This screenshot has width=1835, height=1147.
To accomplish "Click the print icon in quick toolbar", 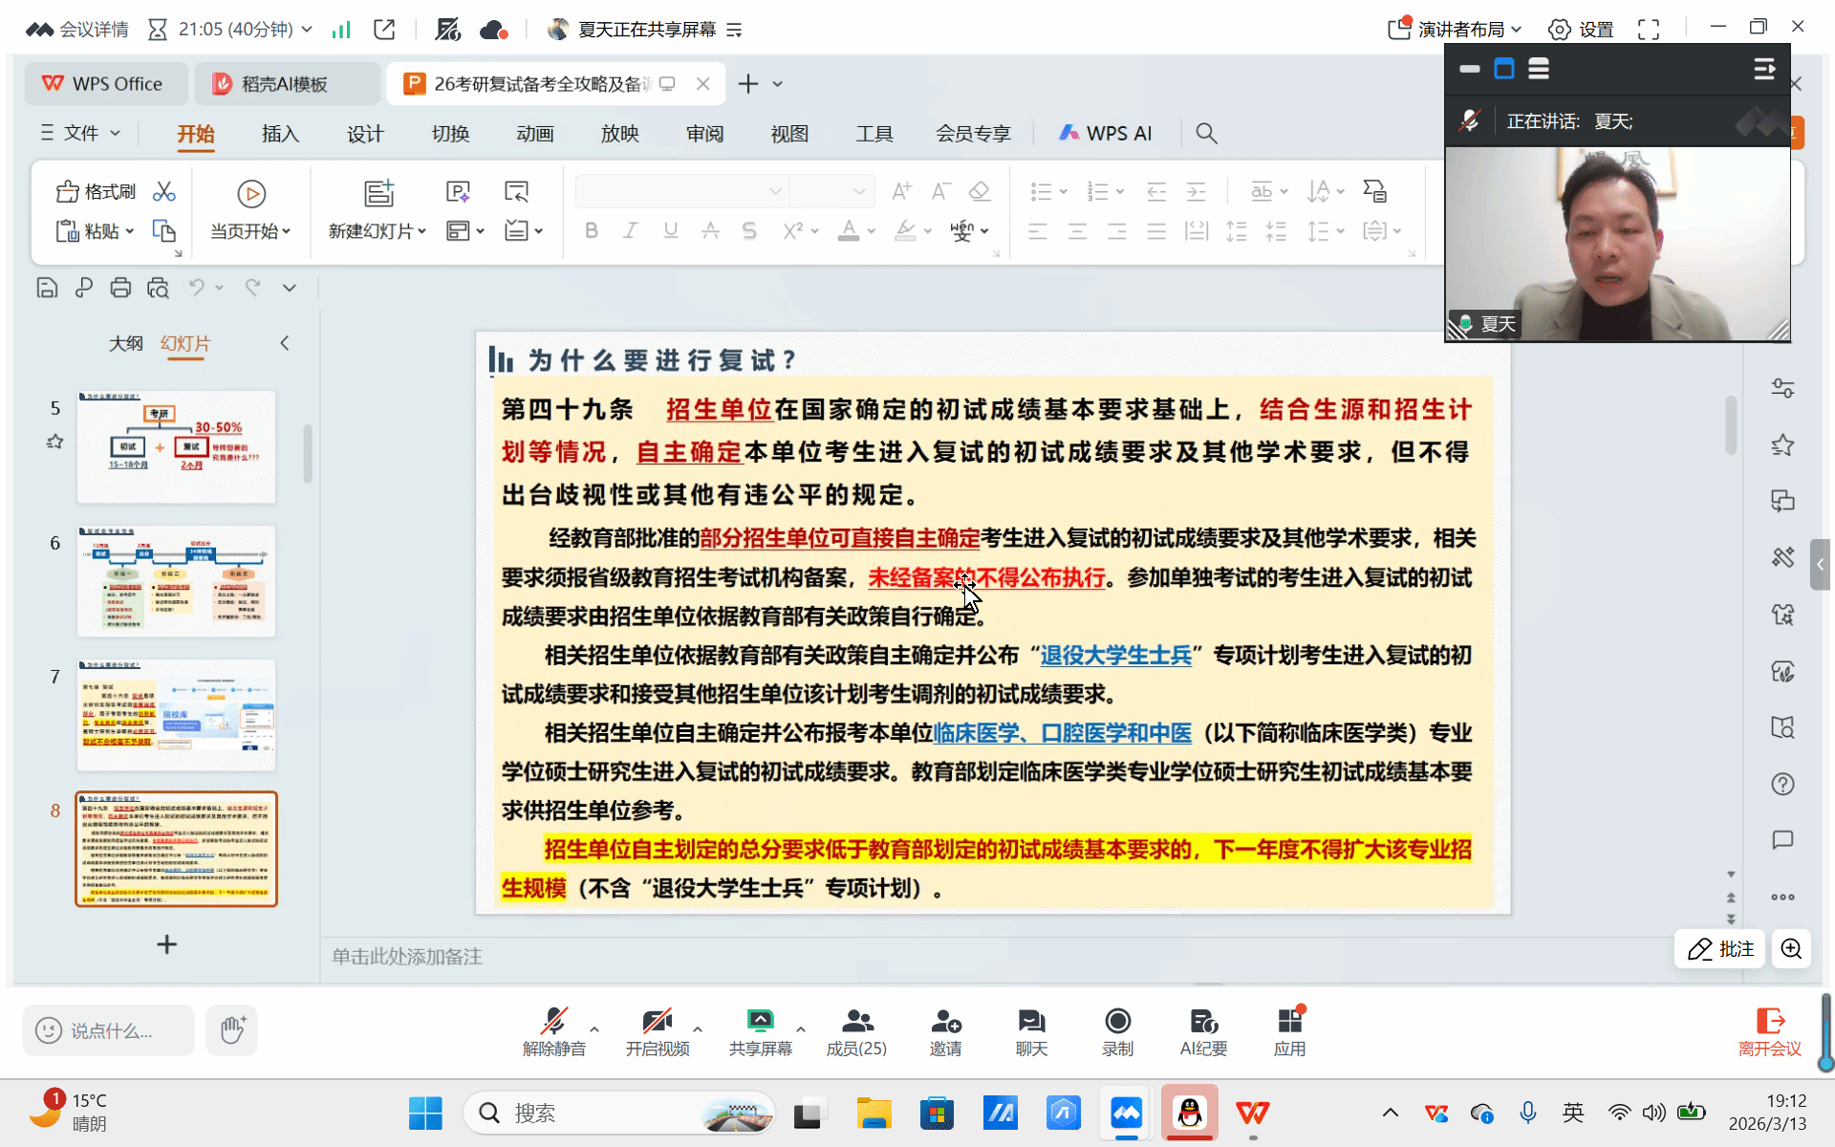I will tap(120, 288).
